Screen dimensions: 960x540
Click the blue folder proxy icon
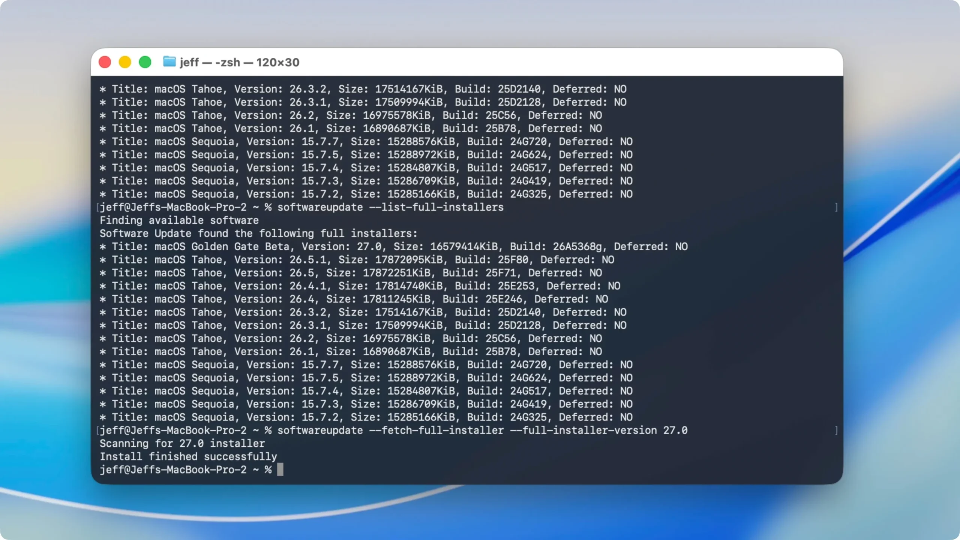(169, 61)
